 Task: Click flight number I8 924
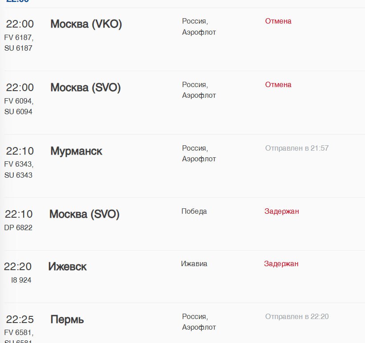click(21, 280)
